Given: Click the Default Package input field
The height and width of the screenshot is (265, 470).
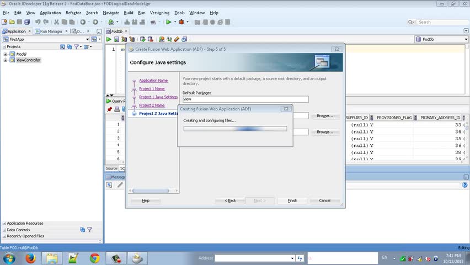Looking at the screenshot, I should point(245,99).
